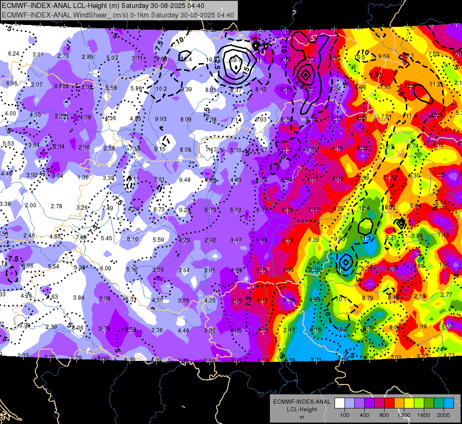Click the LCL-Height legend title

click(302, 409)
